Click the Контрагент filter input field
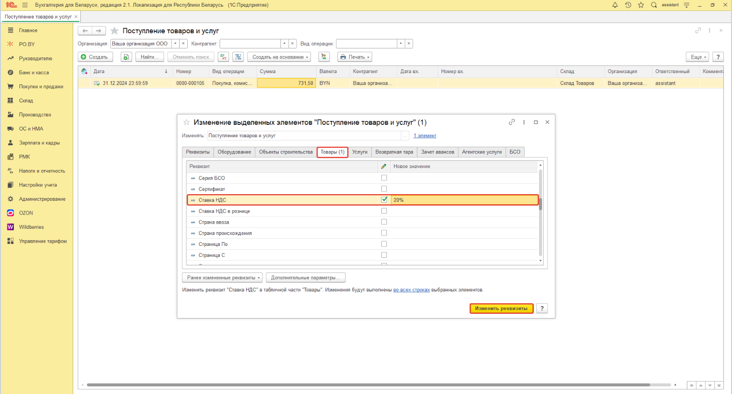 (x=250, y=44)
